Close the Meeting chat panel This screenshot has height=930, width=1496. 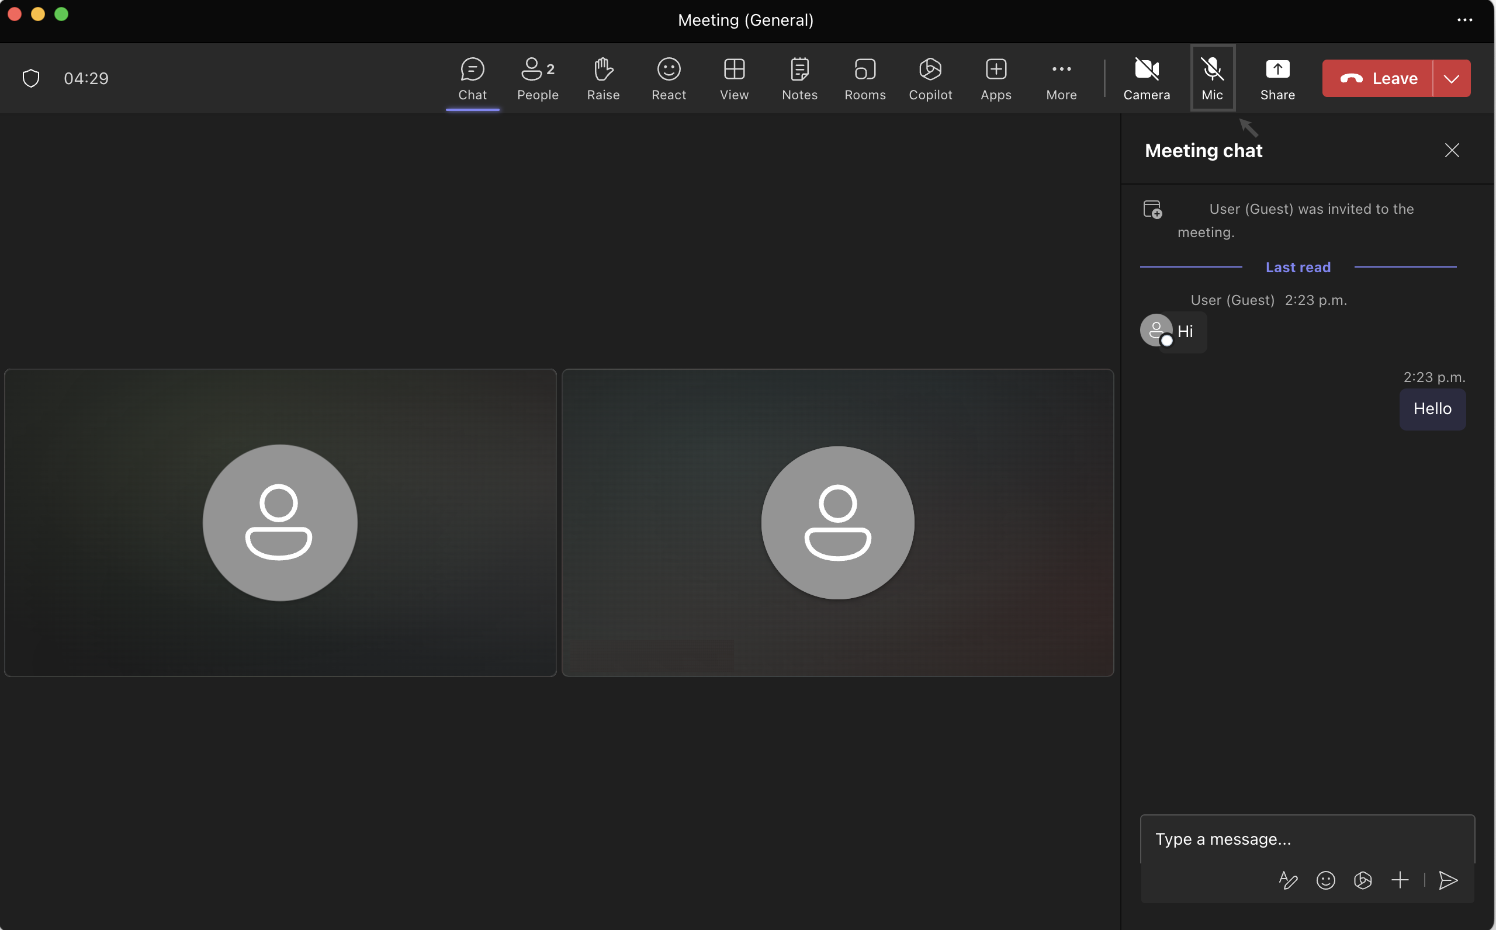(1452, 150)
